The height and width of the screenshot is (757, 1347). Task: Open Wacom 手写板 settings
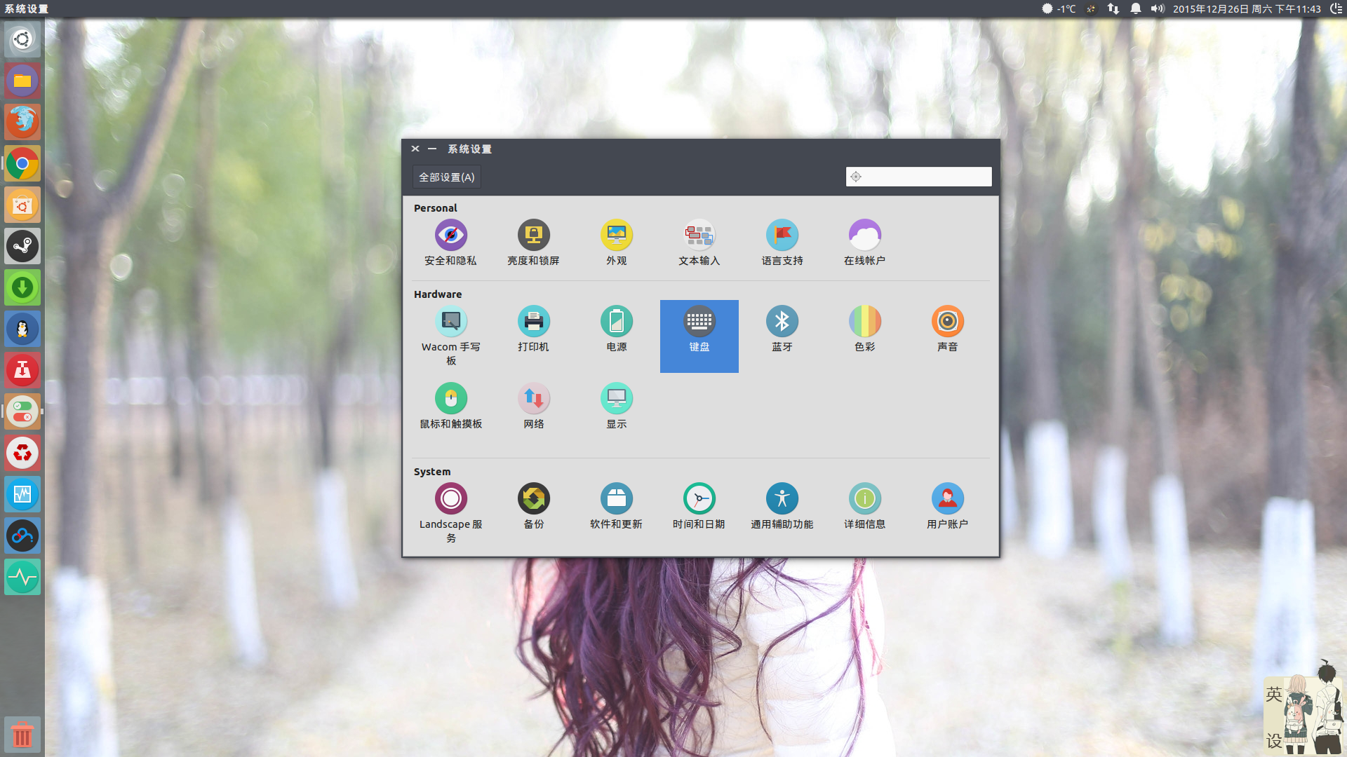coord(450,336)
